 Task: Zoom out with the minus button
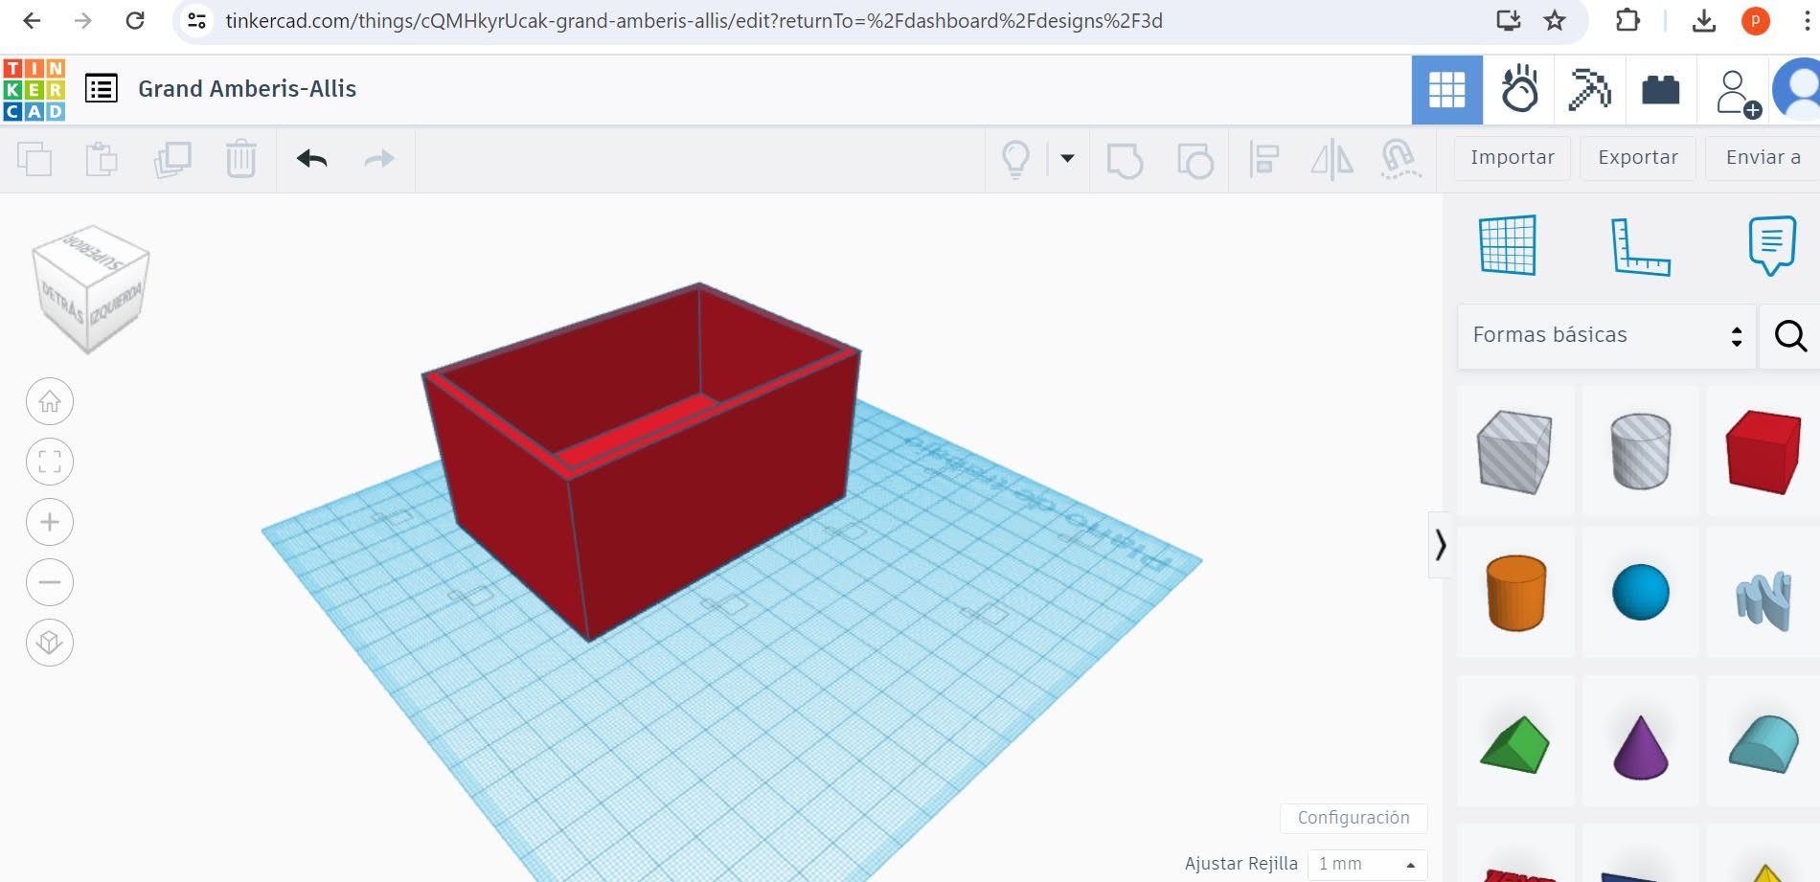(50, 582)
